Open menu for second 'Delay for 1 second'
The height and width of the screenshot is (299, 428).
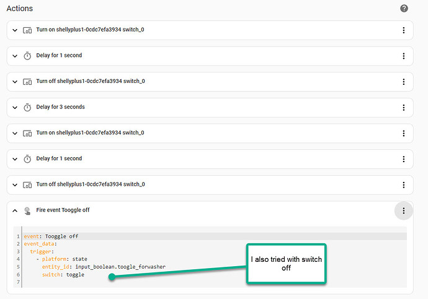[403, 159]
